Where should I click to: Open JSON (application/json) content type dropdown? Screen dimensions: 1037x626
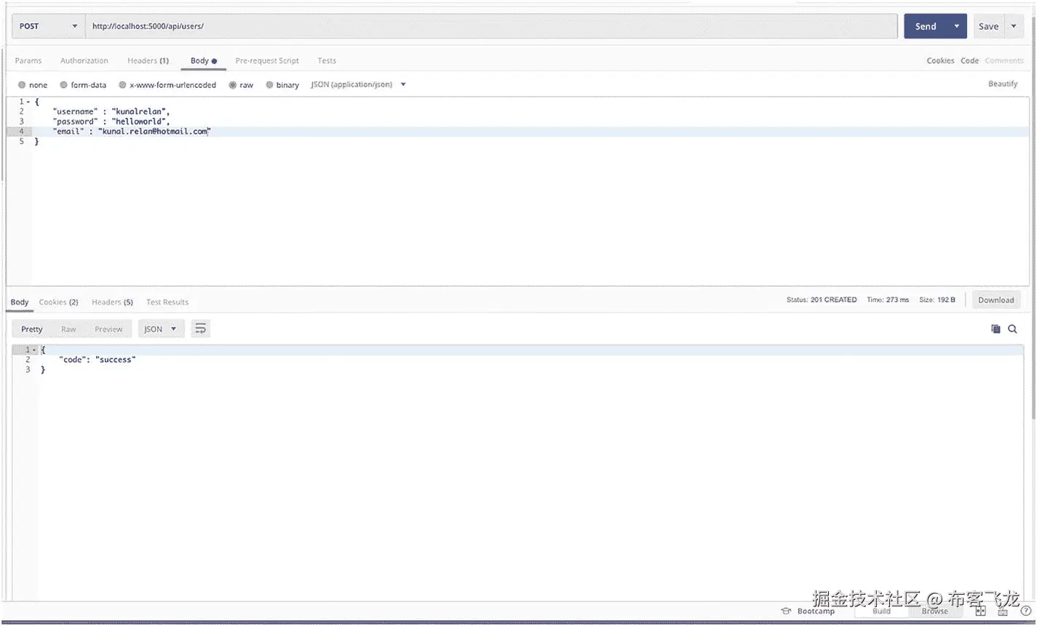pyautogui.click(x=358, y=85)
